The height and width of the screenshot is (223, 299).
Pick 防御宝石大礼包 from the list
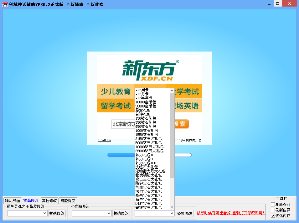tap(152, 183)
